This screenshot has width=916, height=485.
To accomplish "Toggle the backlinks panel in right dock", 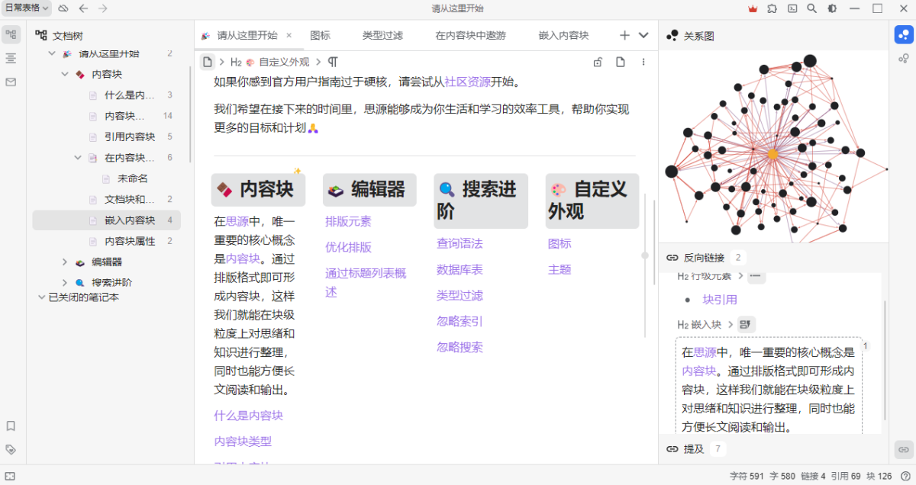I will (x=903, y=450).
